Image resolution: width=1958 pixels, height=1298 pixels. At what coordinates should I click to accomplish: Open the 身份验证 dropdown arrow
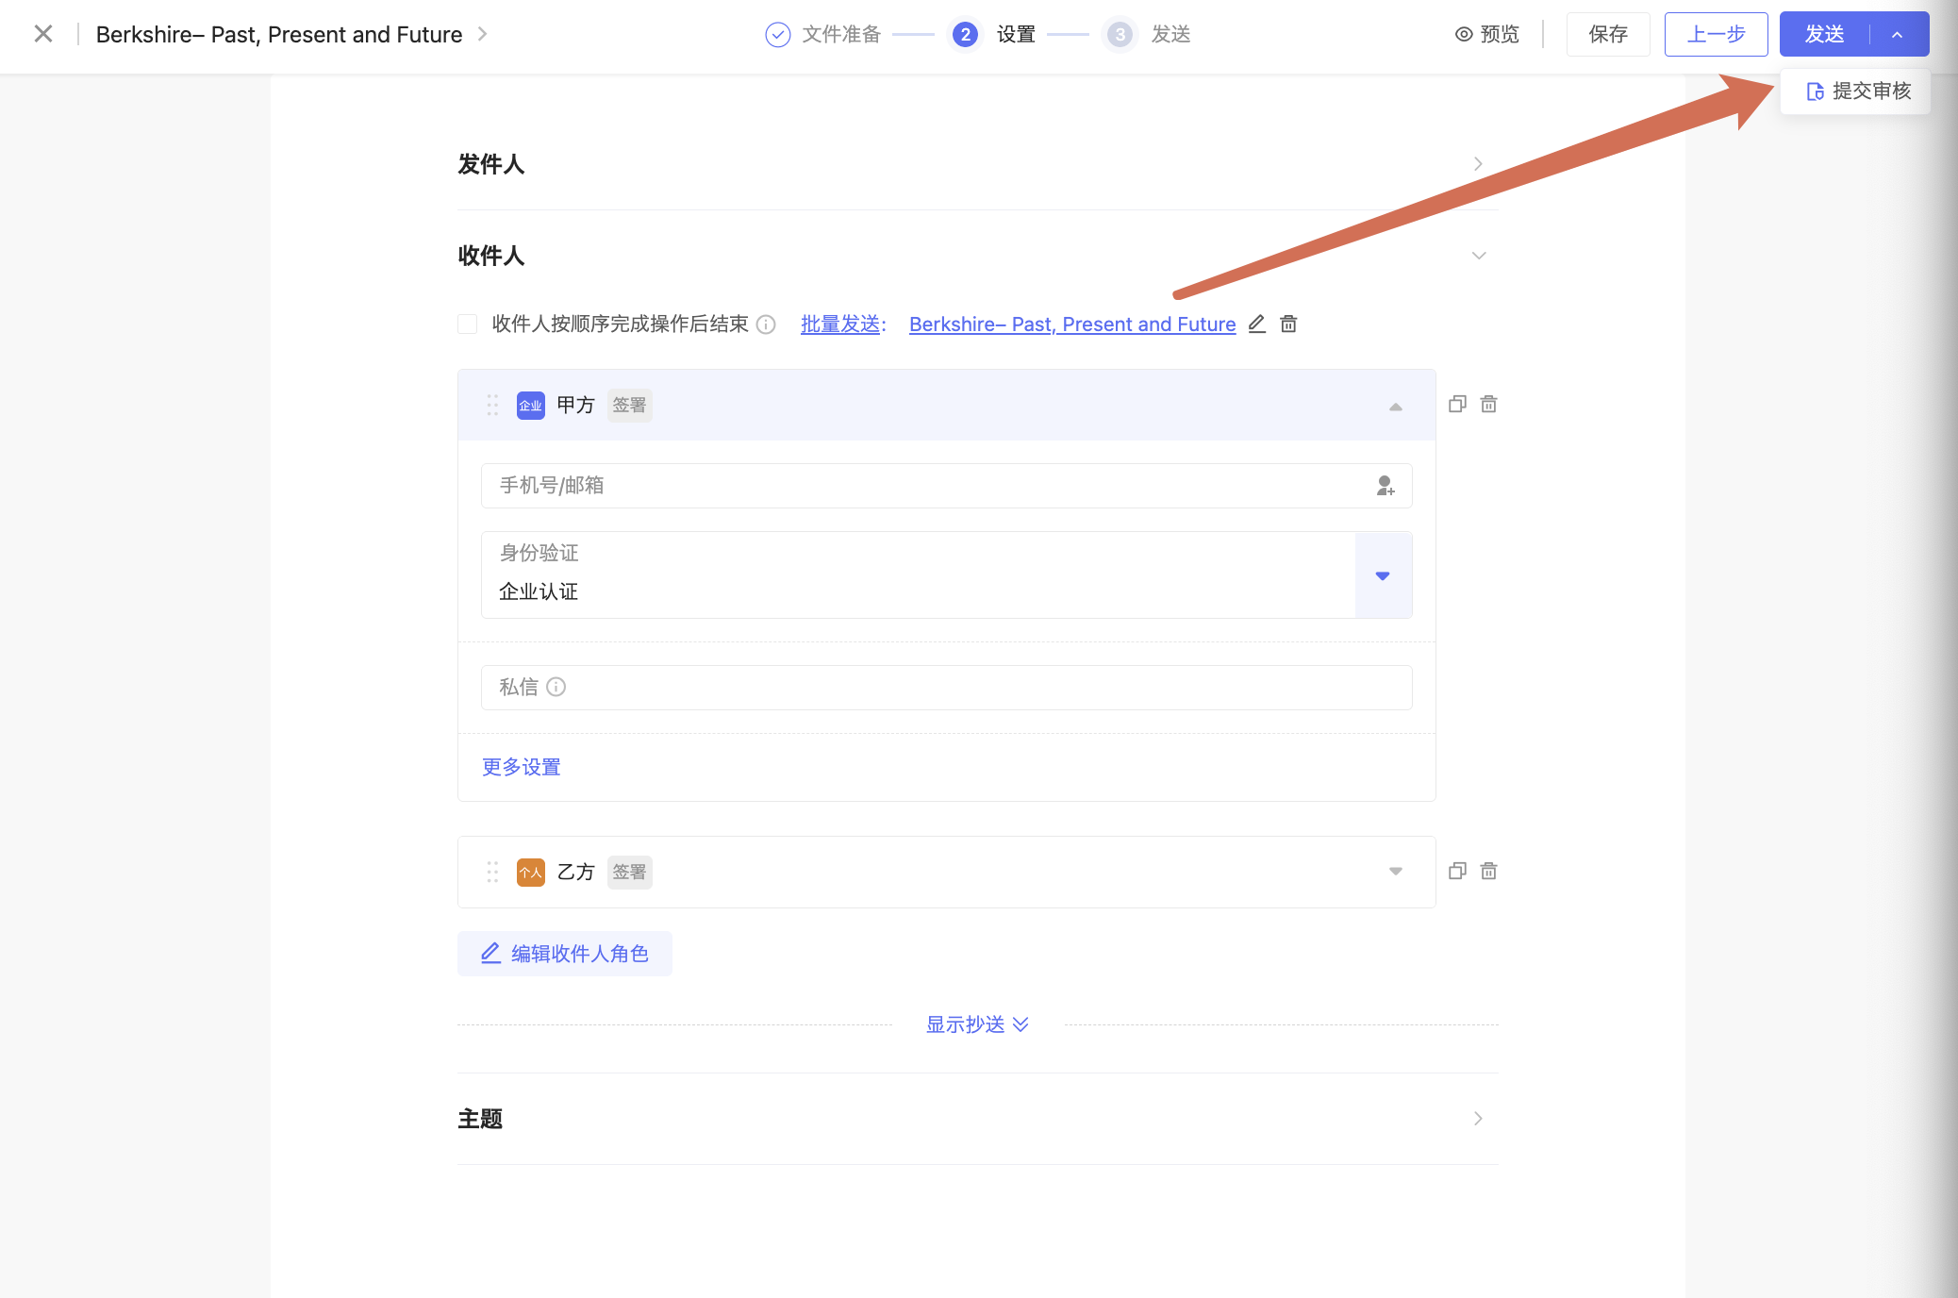point(1383,575)
